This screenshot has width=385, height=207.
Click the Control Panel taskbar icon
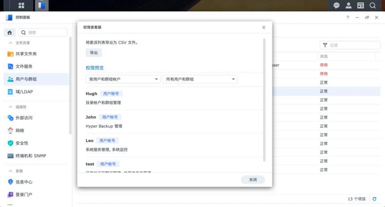click(x=42, y=5)
